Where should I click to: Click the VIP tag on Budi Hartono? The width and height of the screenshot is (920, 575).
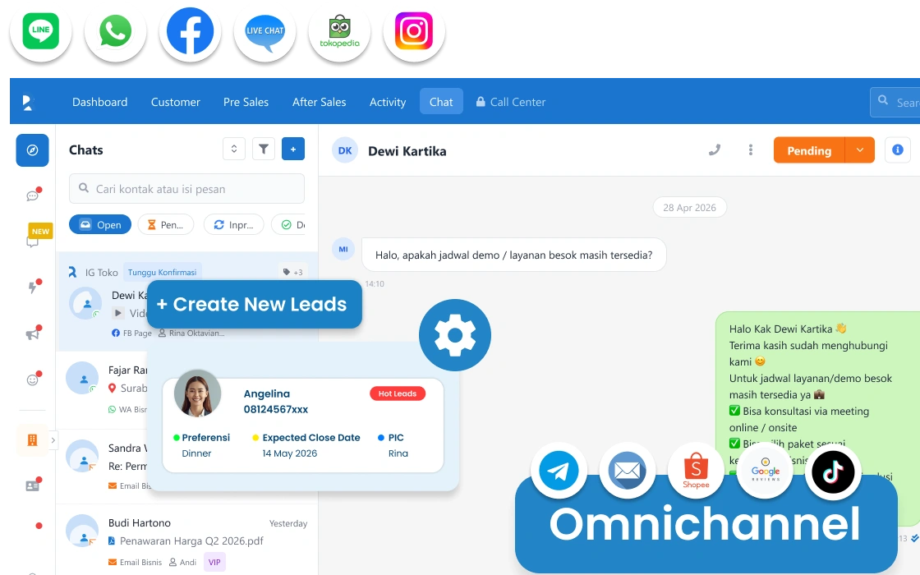[214, 562]
